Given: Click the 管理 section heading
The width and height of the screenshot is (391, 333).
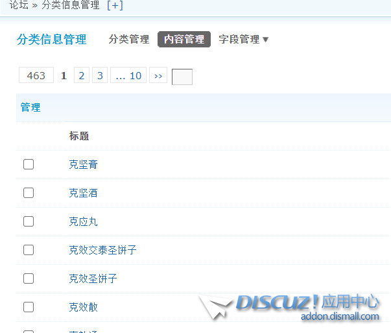Looking at the screenshot, I should (30, 108).
